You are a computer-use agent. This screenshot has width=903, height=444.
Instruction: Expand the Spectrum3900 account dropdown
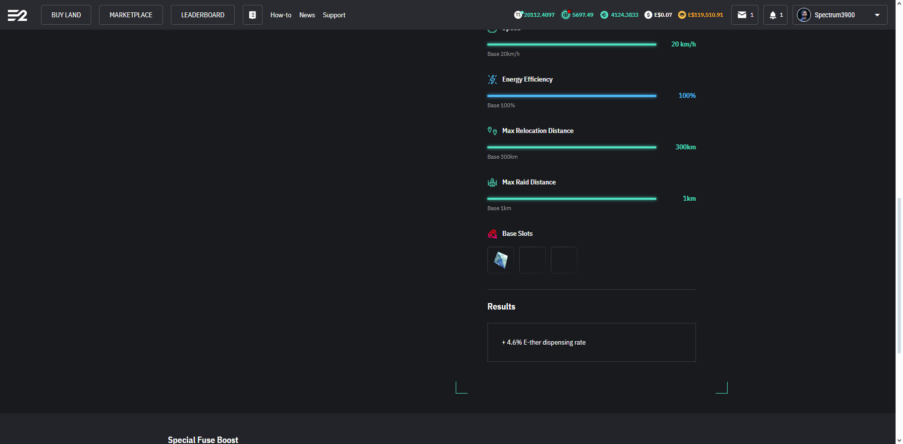point(877,15)
